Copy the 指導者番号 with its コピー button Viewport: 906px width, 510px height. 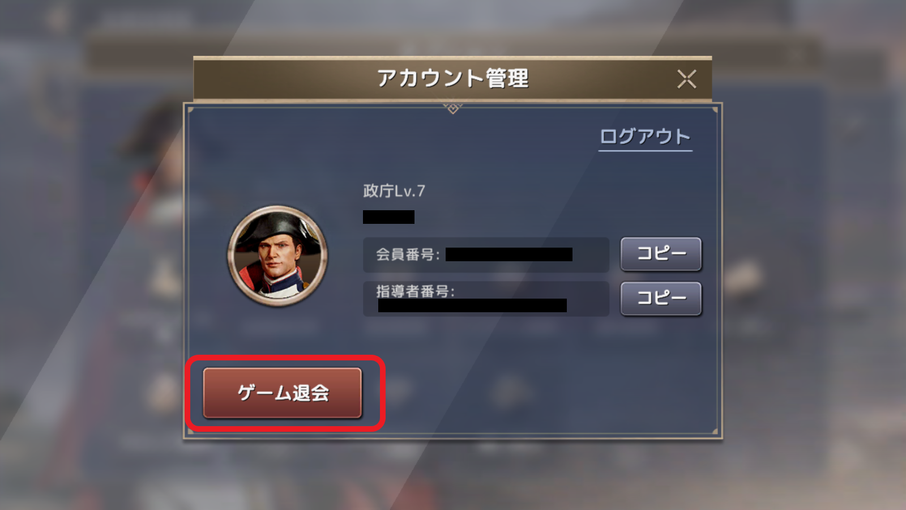pyautogui.click(x=661, y=298)
